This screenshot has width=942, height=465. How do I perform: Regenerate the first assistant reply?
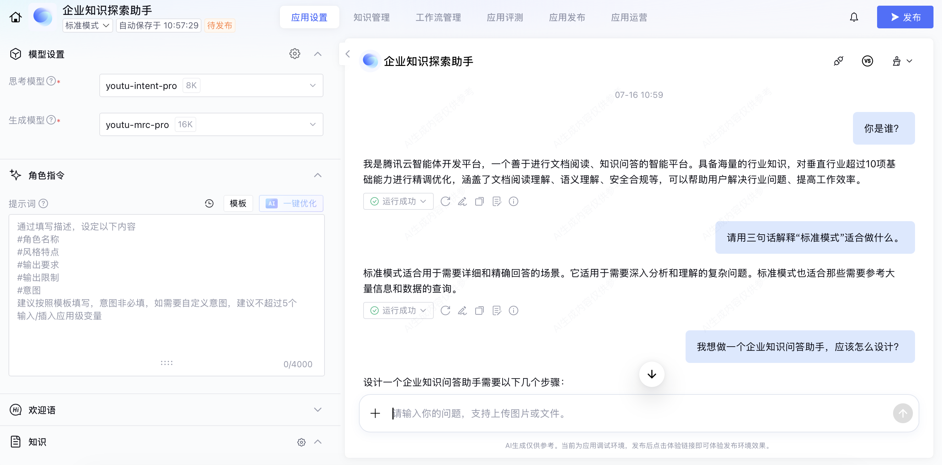click(x=445, y=201)
